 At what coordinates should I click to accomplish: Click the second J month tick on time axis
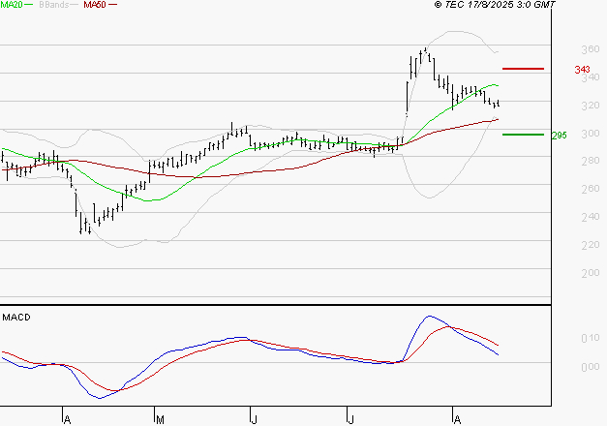(350, 419)
